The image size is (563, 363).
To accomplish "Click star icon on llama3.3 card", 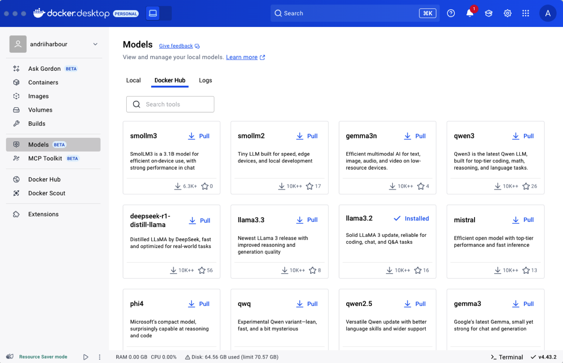I will click(312, 270).
